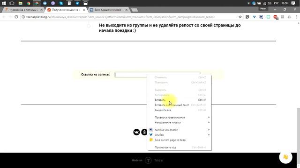
Task: Switch the РУС input language indicator
Action: (x=276, y=3)
